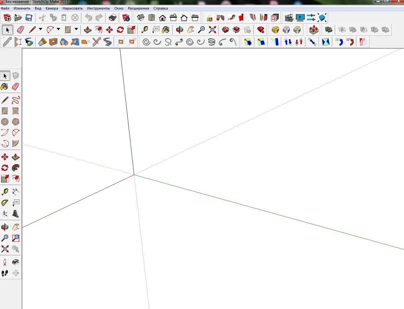Select the Orbit tool in top toolbar
The height and width of the screenshot is (309, 404).
click(180, 30)
